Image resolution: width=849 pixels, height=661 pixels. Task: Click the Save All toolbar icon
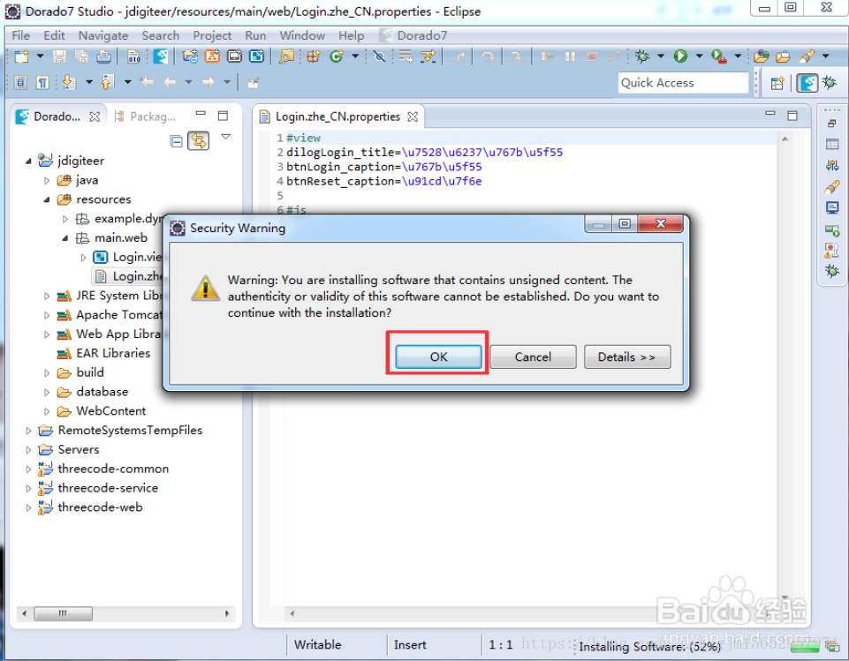81,56
